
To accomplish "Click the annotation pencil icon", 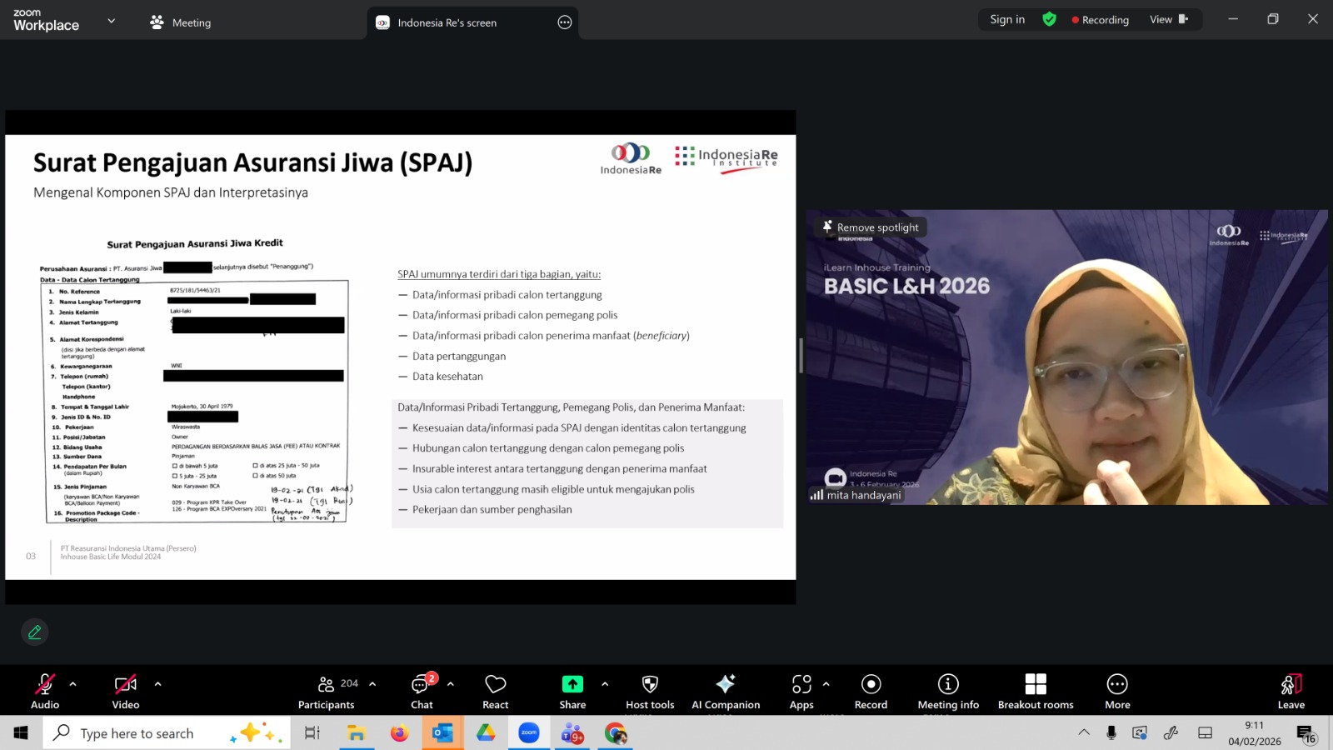I will click(x=35, y=632).
